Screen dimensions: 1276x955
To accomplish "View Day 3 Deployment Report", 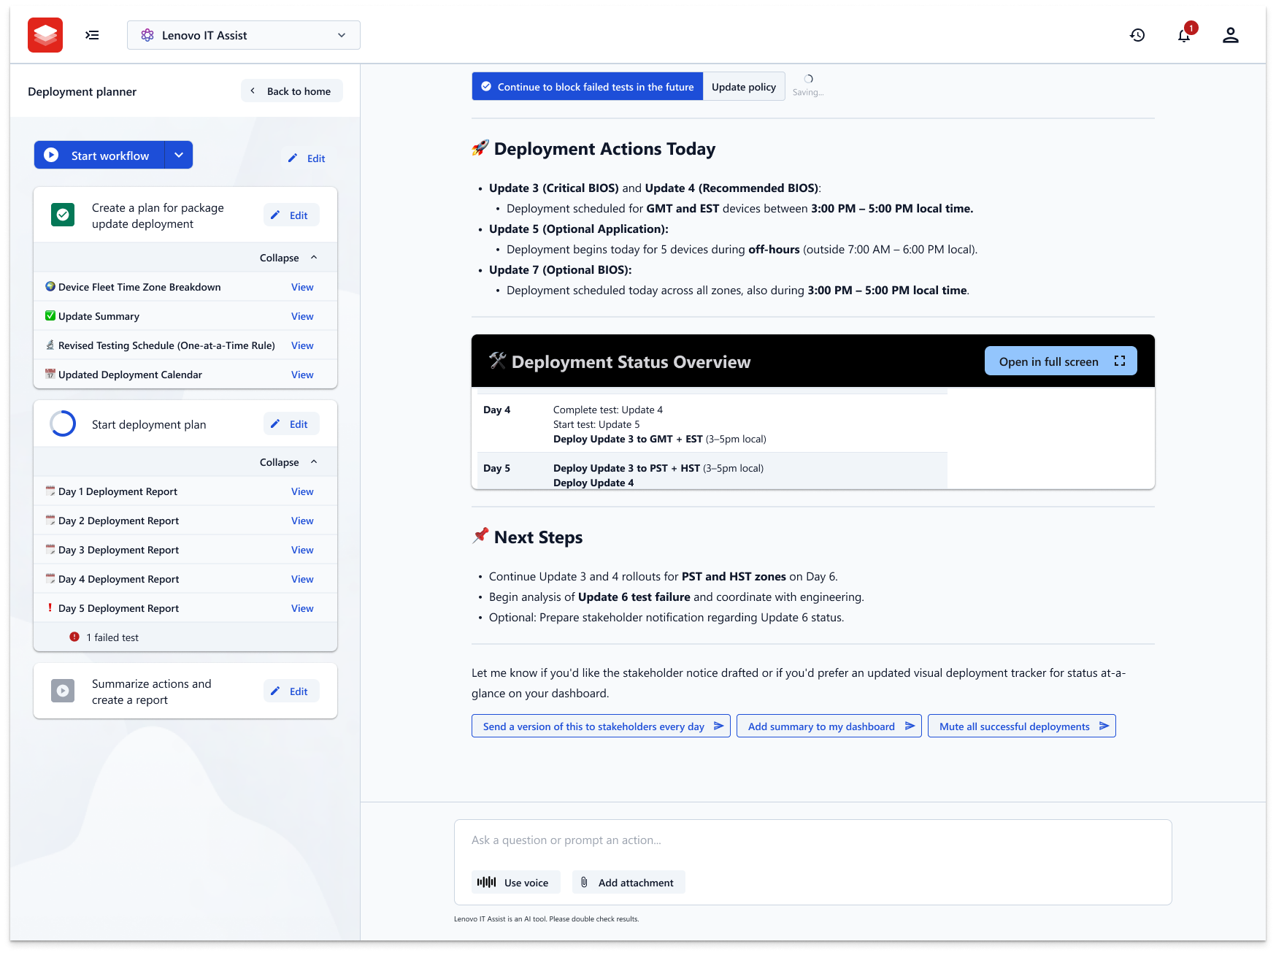I will [x=302, y=550].
